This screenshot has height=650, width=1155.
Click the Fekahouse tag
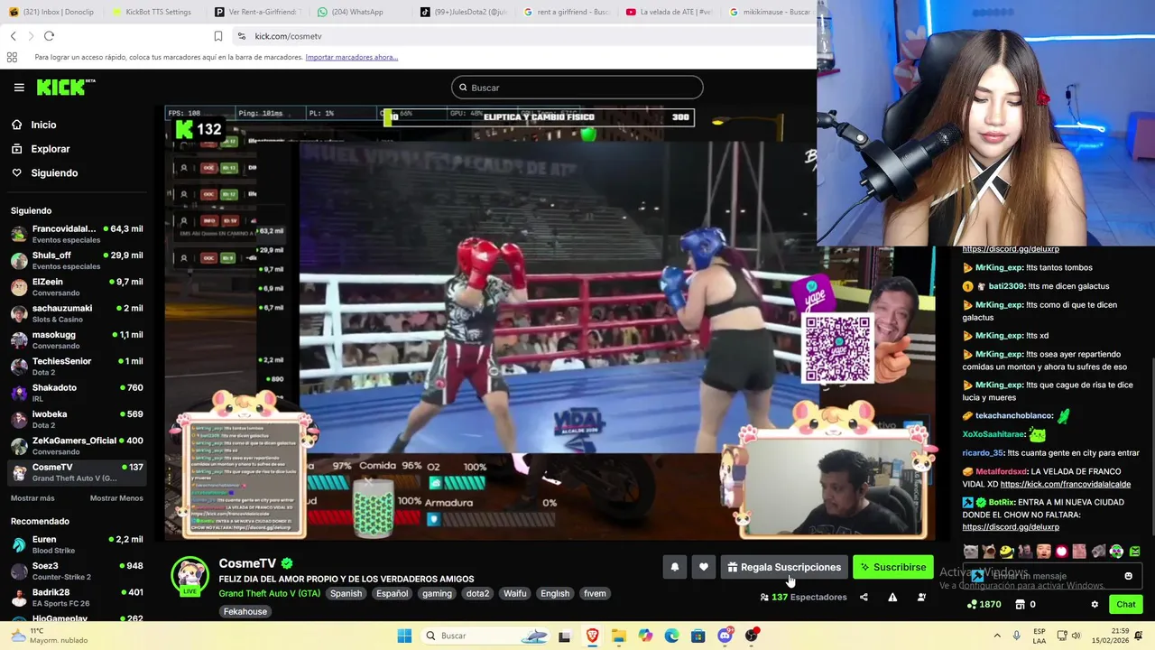coord(245,611)
